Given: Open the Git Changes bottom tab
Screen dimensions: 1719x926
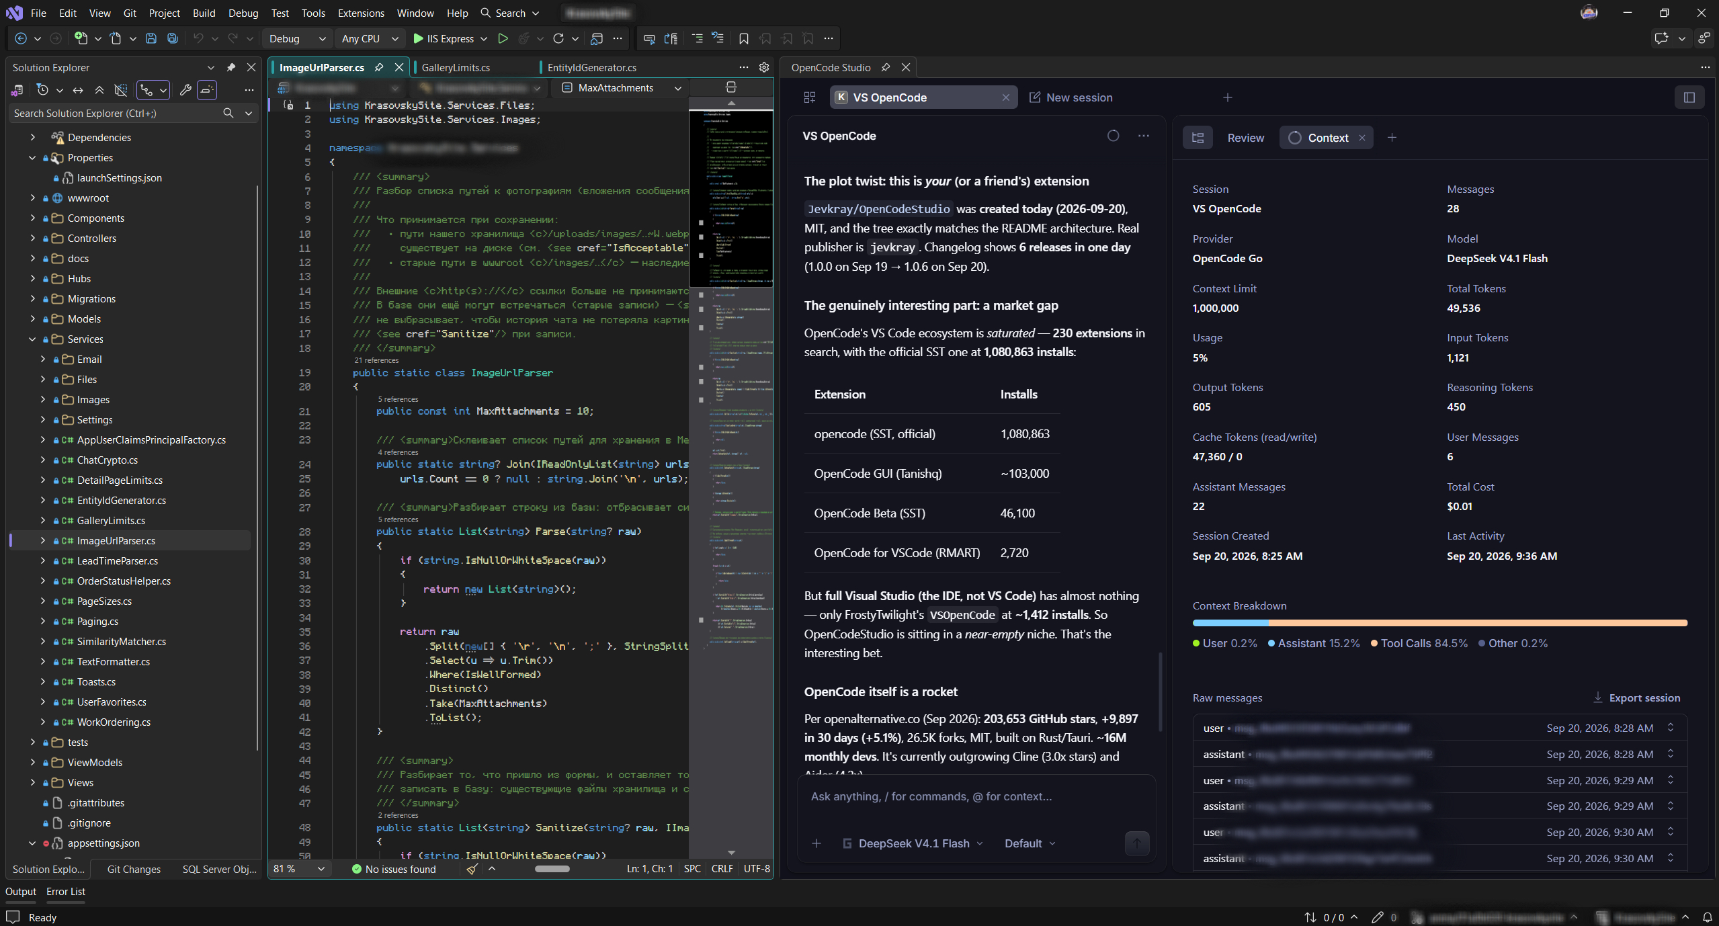Looking at the screenshot, I should (x=134, y=869).
